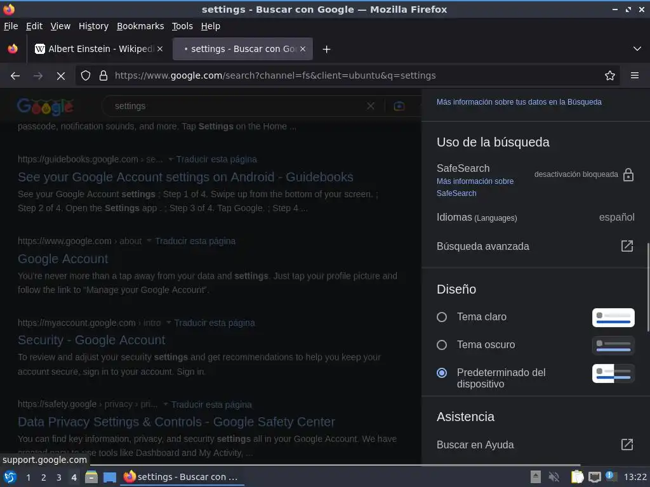Image resolution: width=650 pixels, height=487 pixels.
Task: Click the muted volume tray icon
Action: tap(554, 477)
